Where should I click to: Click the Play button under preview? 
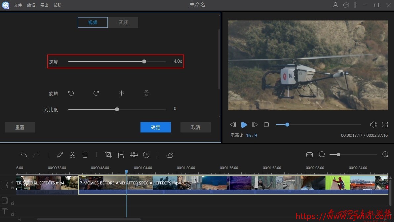[244, 125]
